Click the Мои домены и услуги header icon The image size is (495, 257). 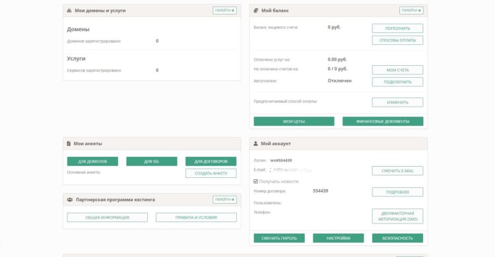click(x=69, y=11)
